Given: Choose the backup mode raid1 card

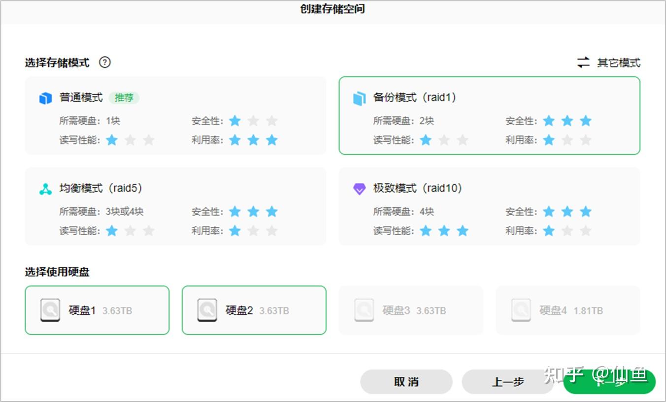Looking at the screenshot, I should 489,116.
